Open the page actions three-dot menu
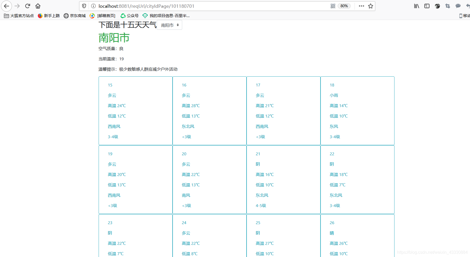 coord(361,6)
